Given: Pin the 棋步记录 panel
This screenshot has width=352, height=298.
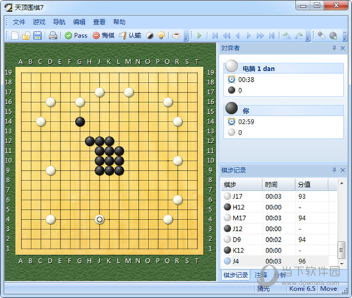Looking at the screenshot, I should click(334, 170).
